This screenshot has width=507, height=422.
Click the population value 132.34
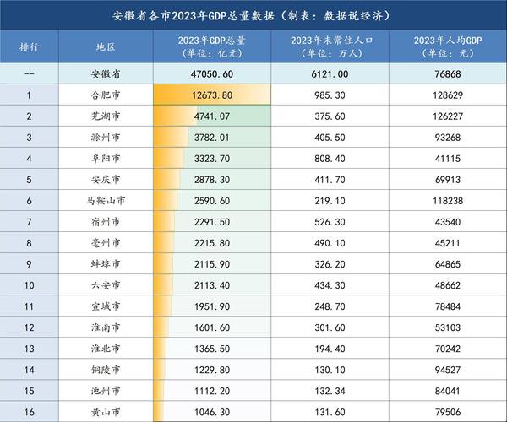[330, 391]
